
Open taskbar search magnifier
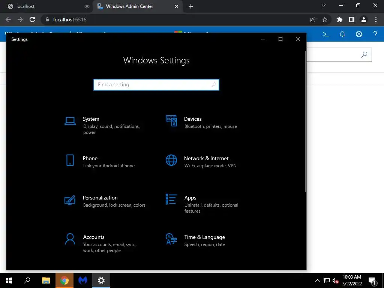27,280
